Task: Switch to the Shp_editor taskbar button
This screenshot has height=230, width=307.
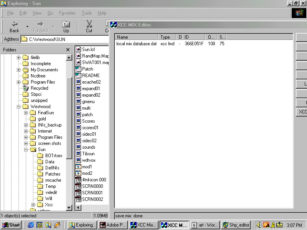Action: click(236, 225)
